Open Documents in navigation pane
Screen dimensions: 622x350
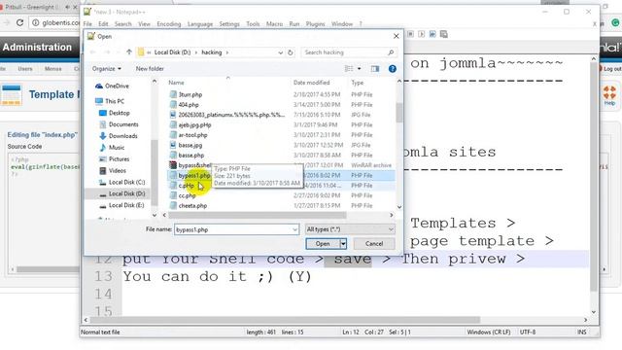coord(119,124)
